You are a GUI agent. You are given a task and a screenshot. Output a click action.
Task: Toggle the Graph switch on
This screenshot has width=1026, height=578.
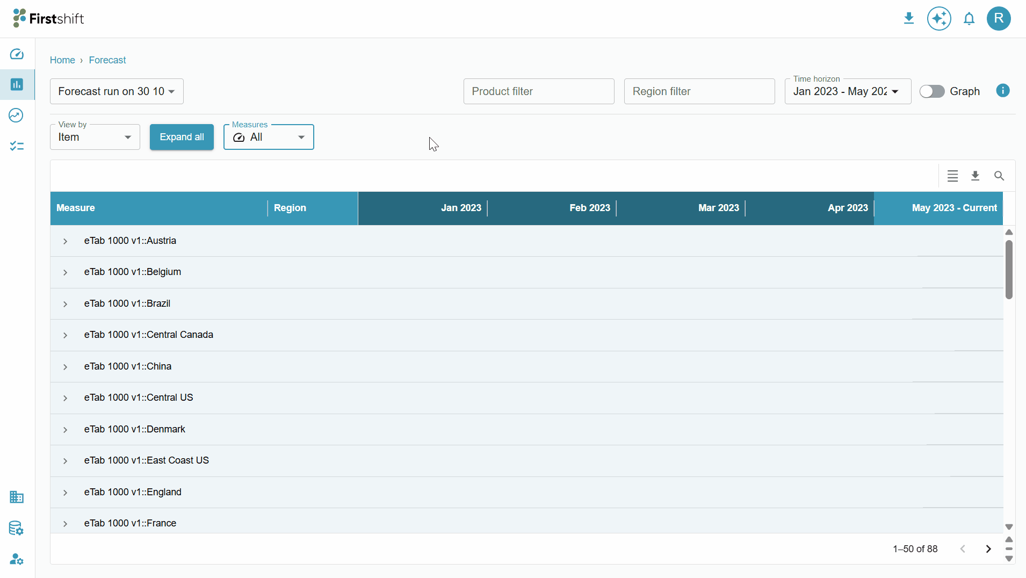tap(932, 91)
